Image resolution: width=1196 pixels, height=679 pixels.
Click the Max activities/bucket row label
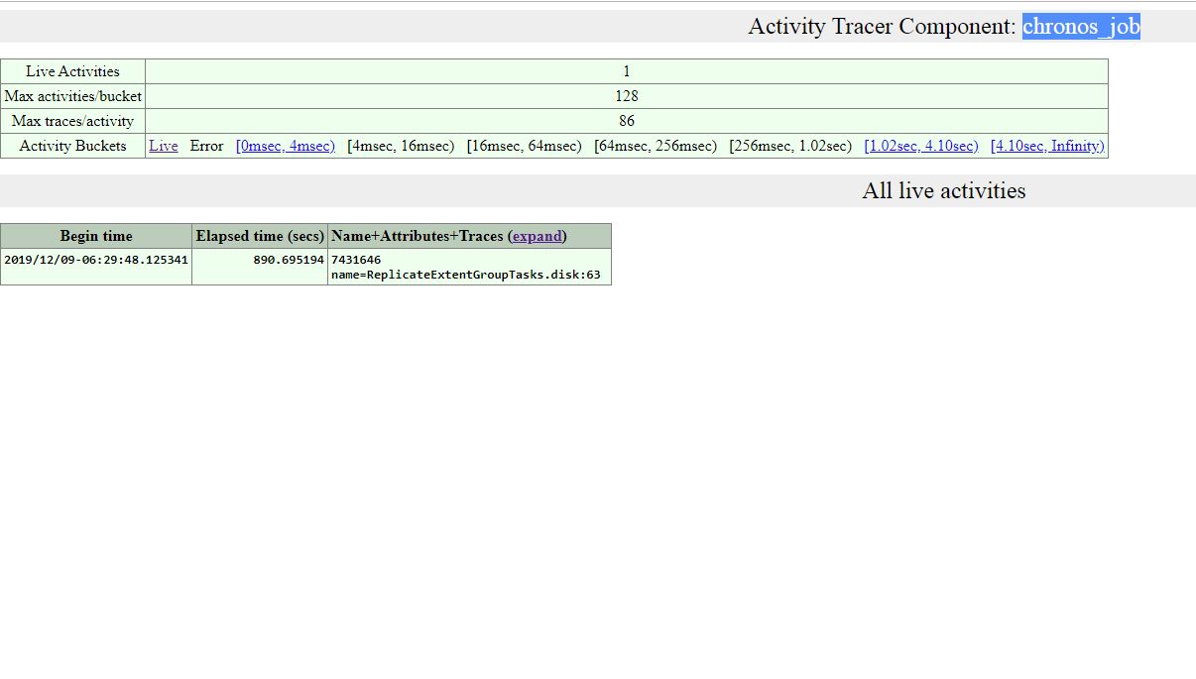click(73, 96)
